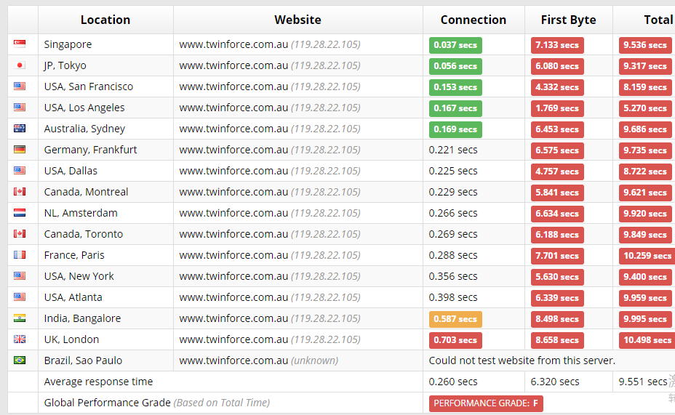
Task: Click the 1.769 secs first byte badge
Action: (557, 108)
